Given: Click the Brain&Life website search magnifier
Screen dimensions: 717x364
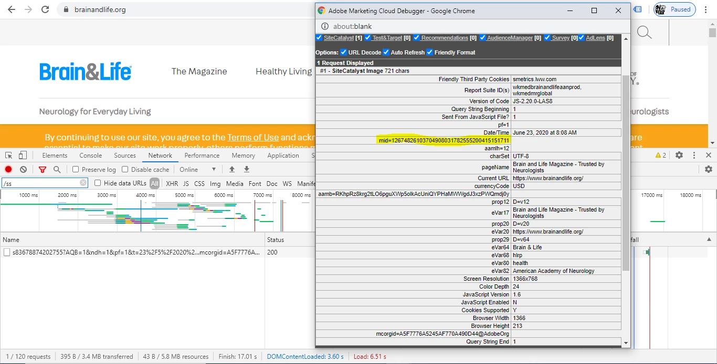Looking at the screenshot, I should click(x=644, y=32).
